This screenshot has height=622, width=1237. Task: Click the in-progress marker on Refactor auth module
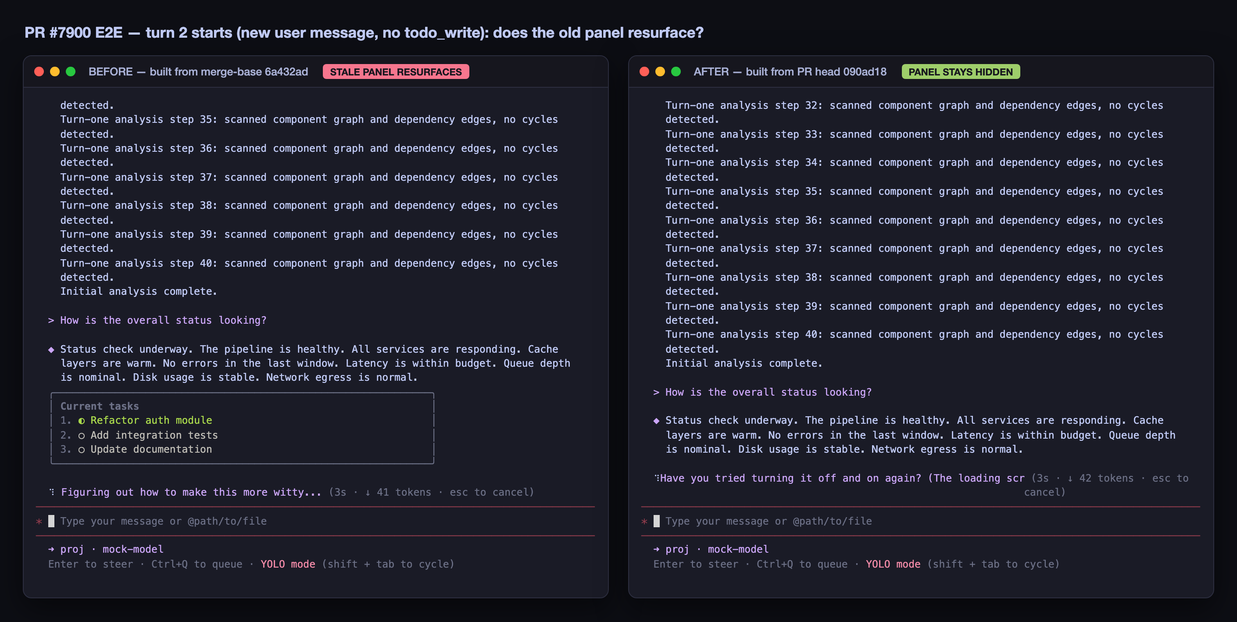coord(82,421)
